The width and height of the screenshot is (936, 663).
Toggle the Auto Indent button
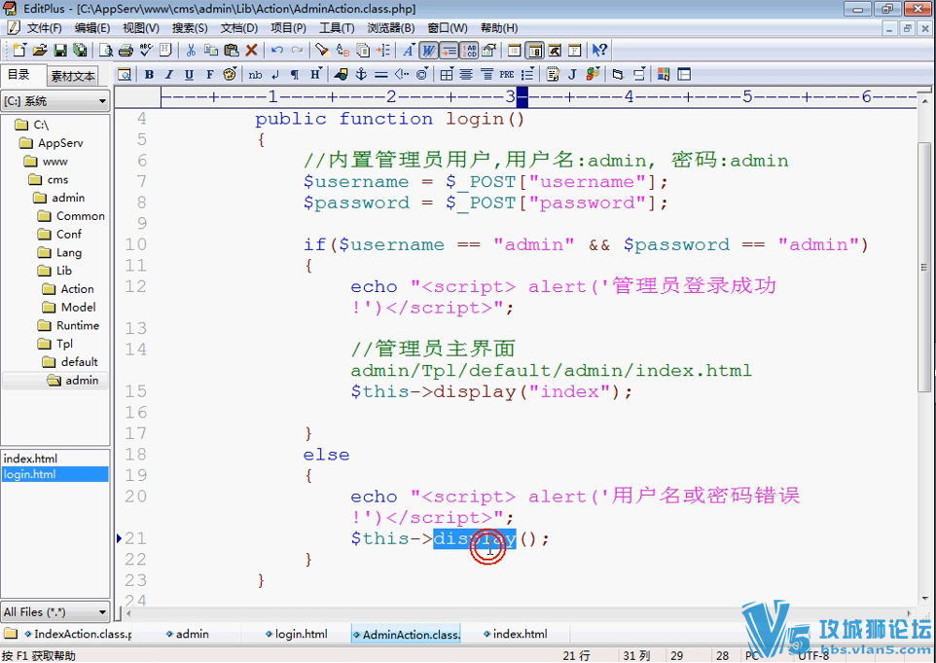[449, 51]
